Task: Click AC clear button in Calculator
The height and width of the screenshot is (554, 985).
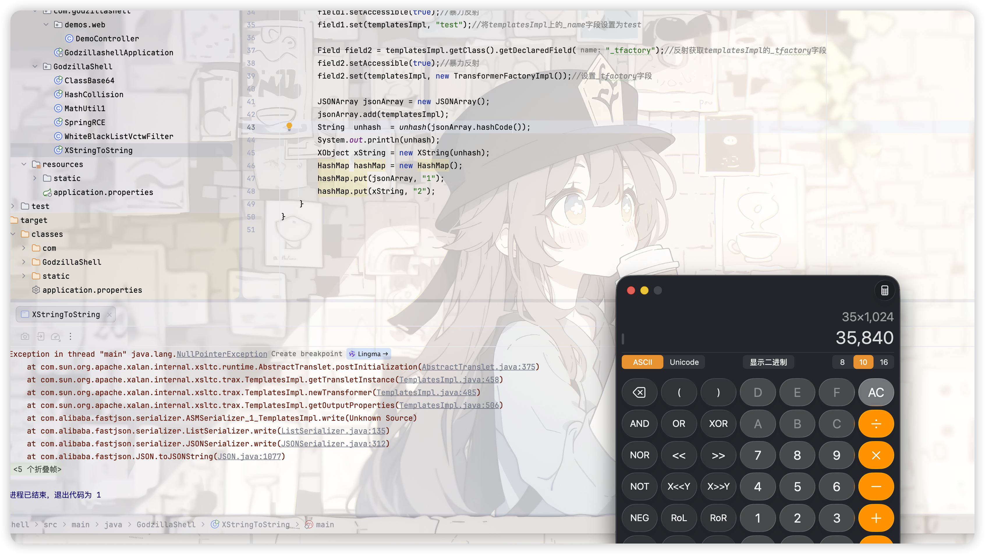Action: 876,392
